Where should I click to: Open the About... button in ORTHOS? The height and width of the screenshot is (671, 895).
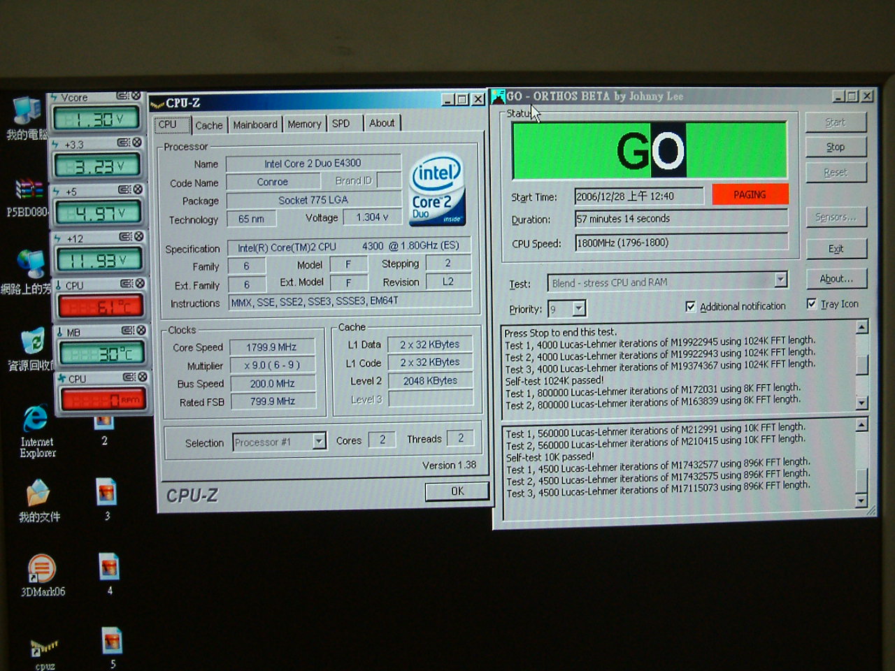click(836, 278)
